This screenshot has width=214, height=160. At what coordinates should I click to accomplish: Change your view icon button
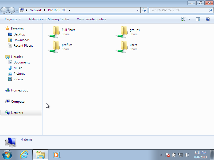point(184,19)
